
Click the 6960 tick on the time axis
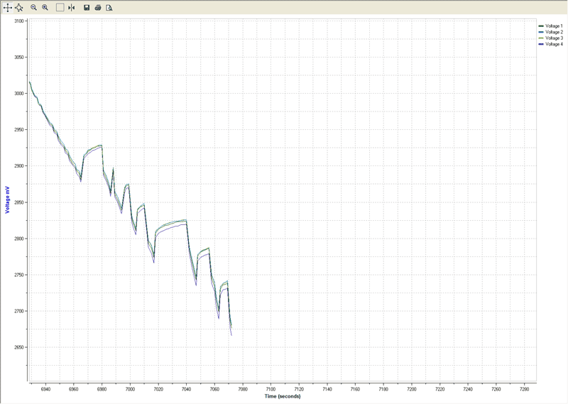click(74, 389)
